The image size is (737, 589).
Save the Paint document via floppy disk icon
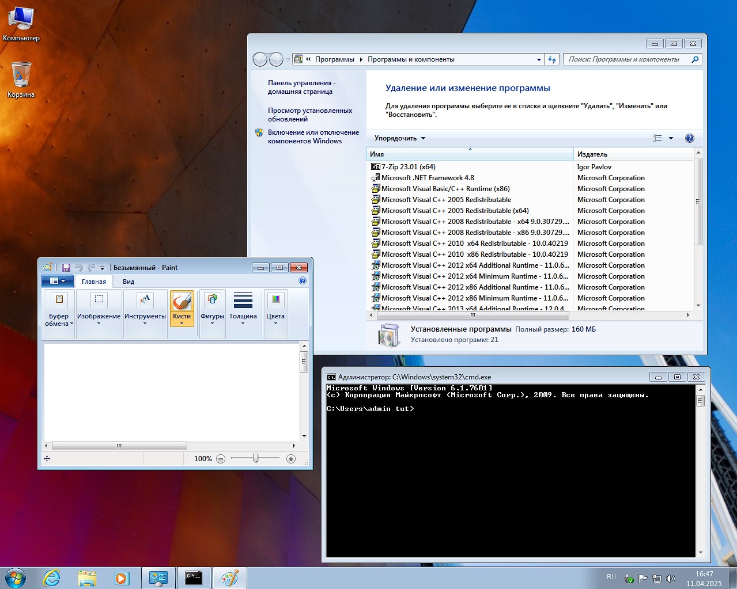pos(66,267)
